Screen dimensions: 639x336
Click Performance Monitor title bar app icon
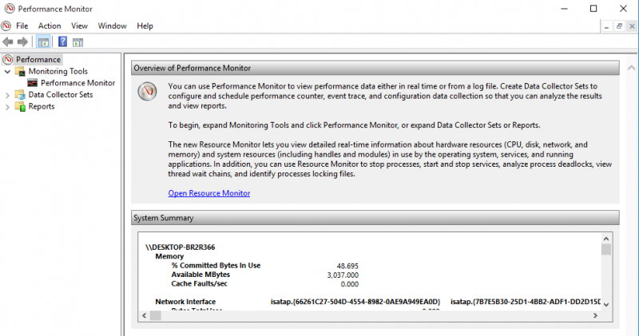pos(10,9)
